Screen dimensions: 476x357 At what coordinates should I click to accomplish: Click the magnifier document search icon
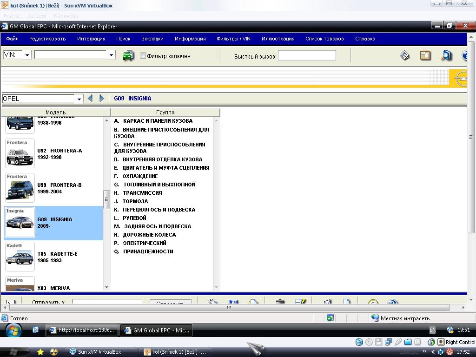(x=446, y=56)
